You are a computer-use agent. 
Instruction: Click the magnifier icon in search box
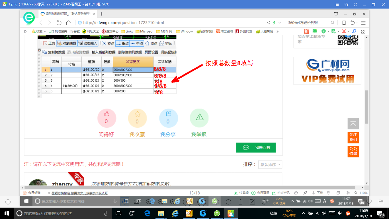click(333, 23)
